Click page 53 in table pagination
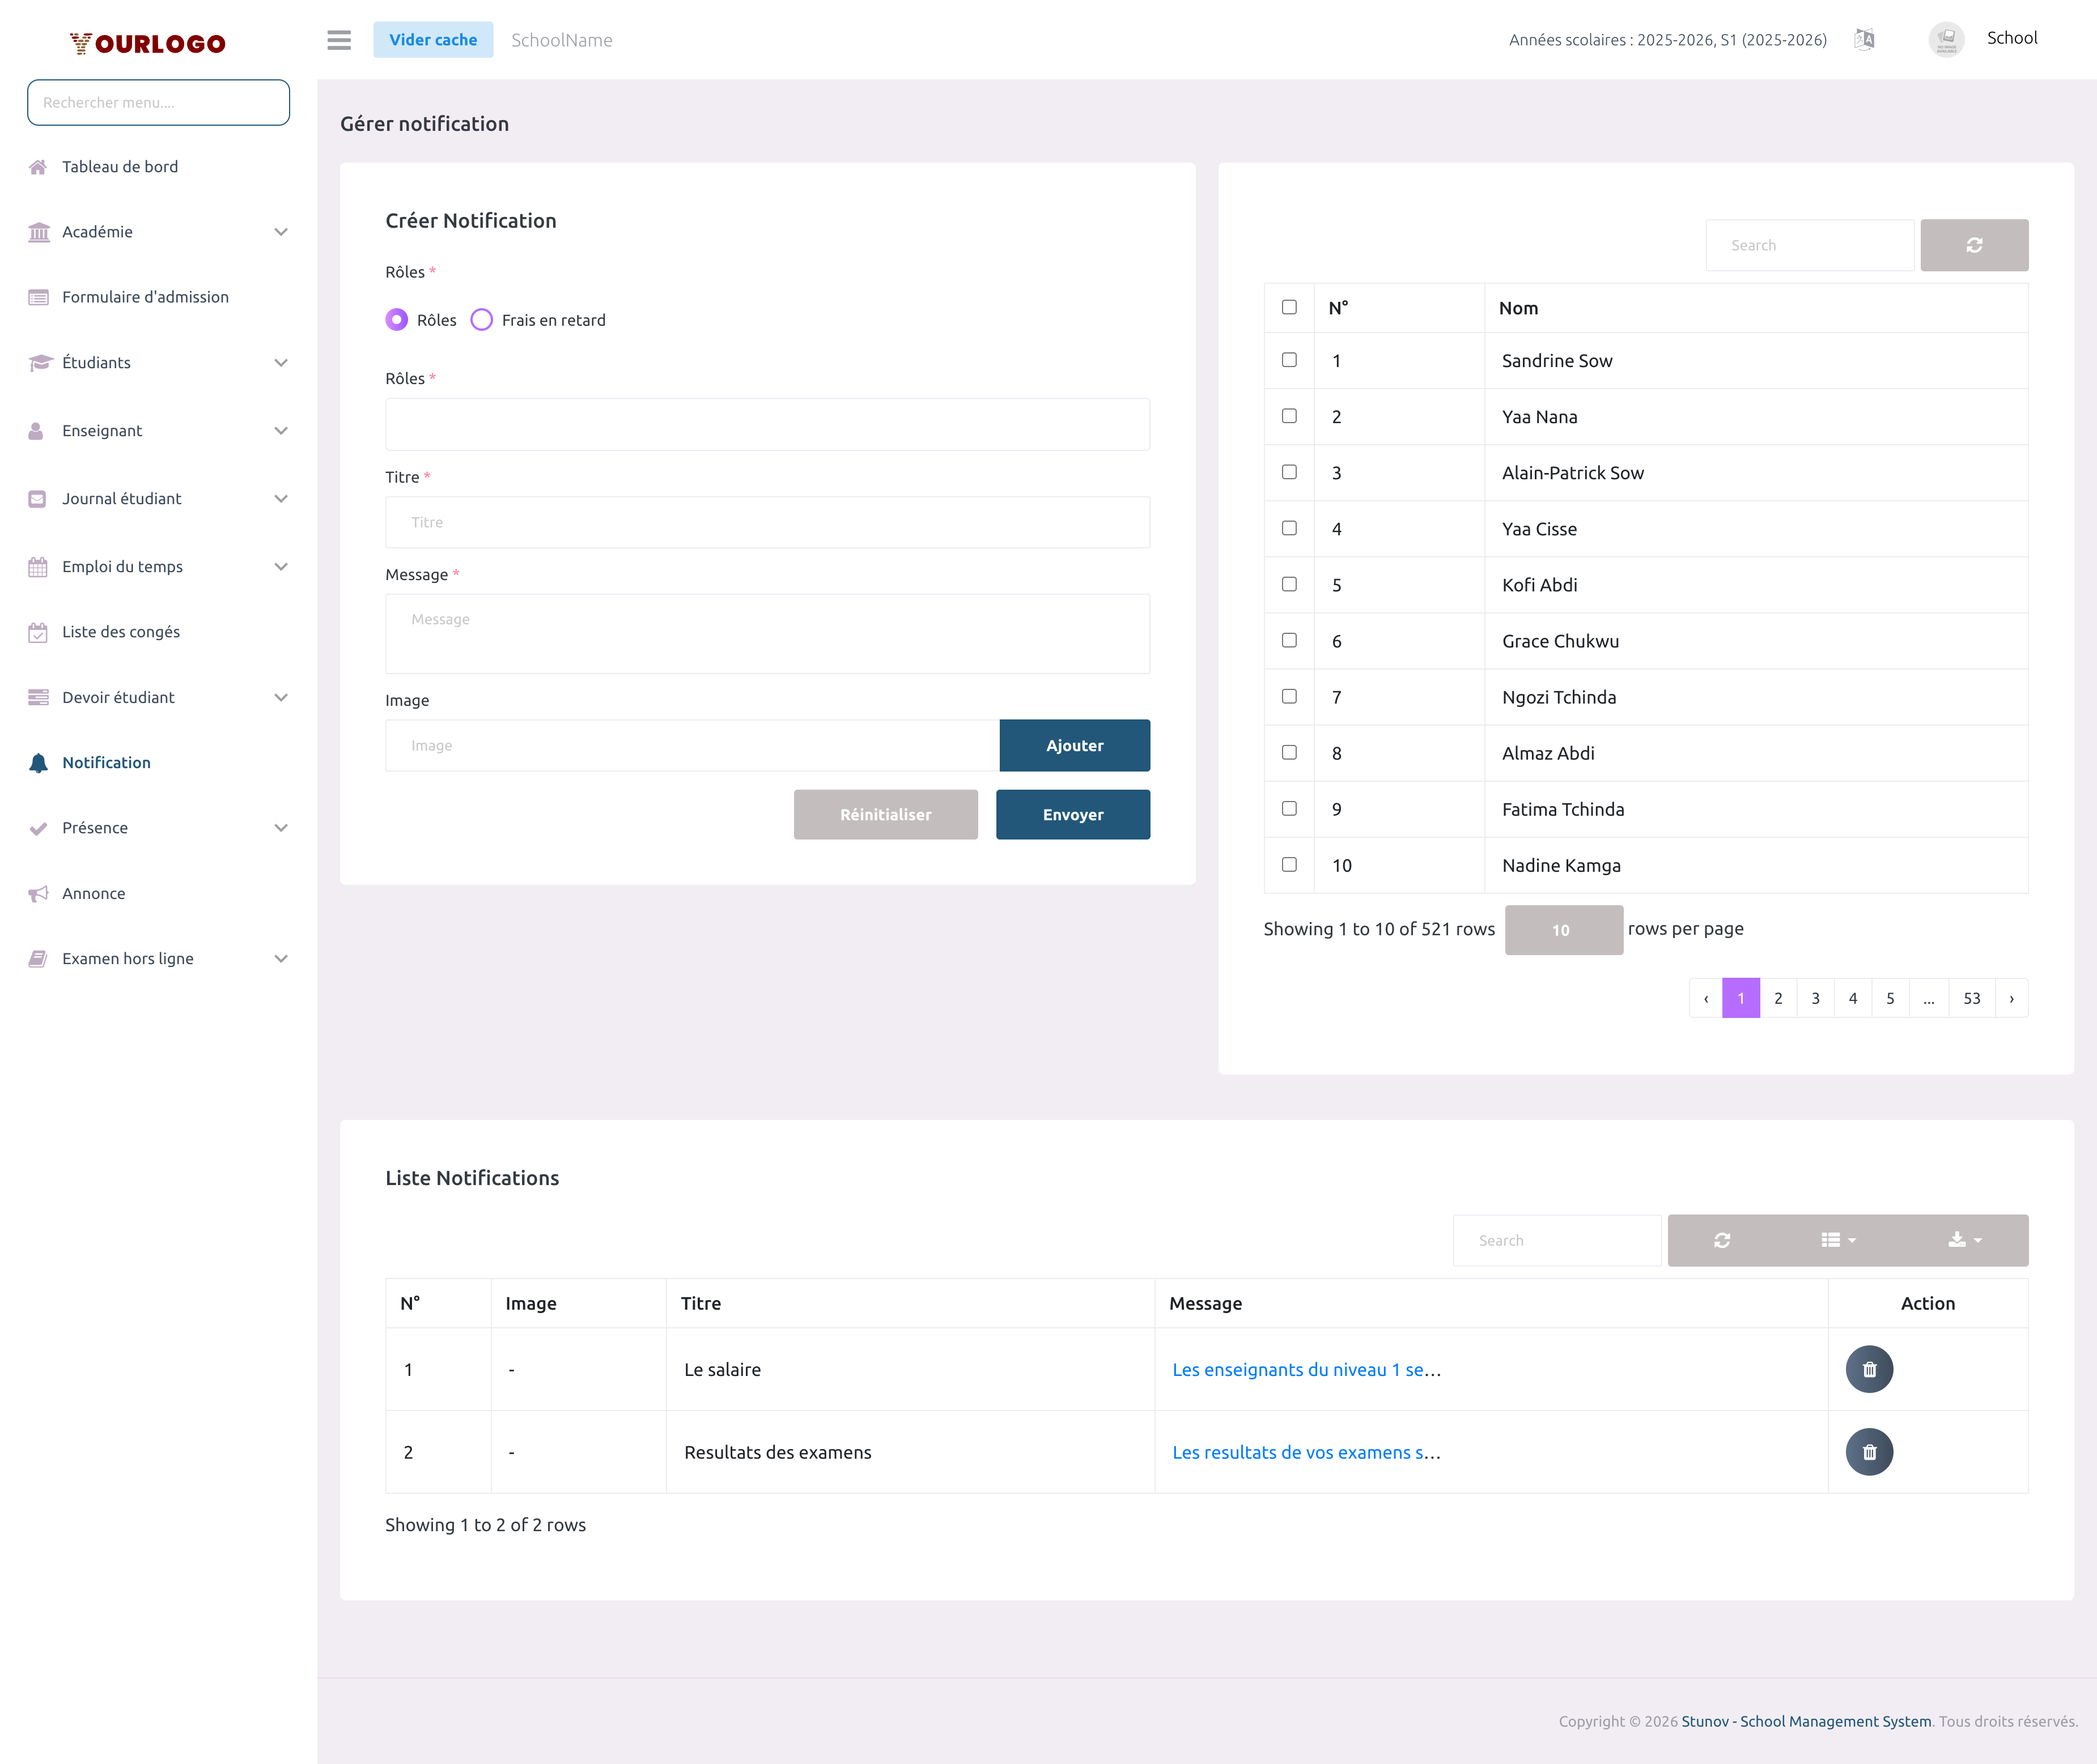 [1971, 997]
